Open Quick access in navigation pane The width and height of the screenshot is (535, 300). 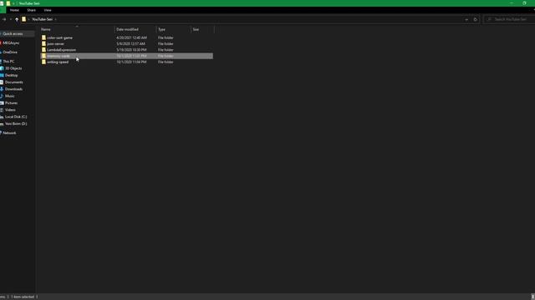click(13, 34)
